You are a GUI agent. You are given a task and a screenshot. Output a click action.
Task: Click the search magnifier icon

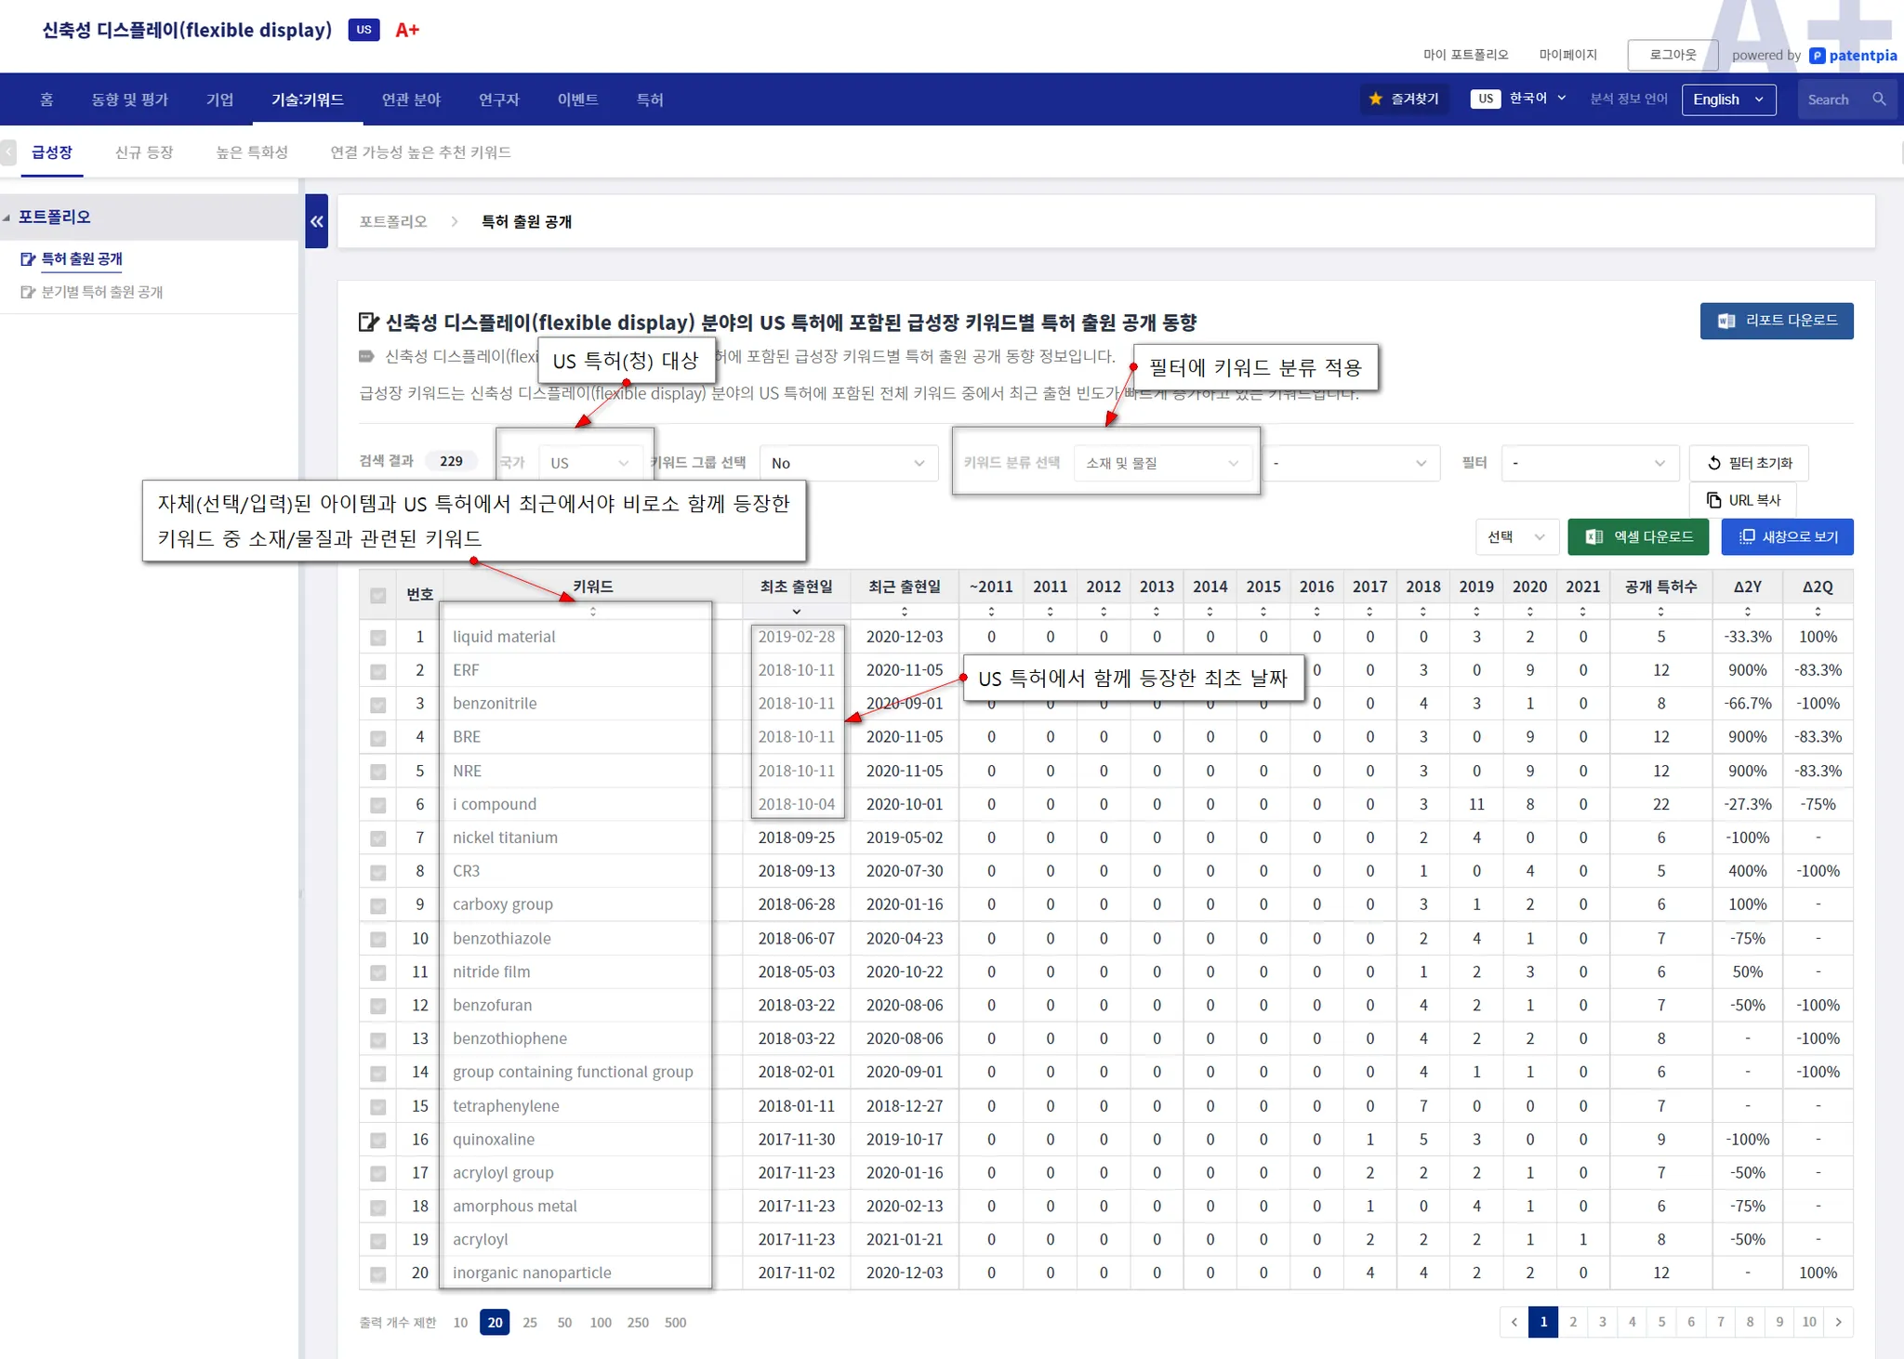pos(1879,99)
